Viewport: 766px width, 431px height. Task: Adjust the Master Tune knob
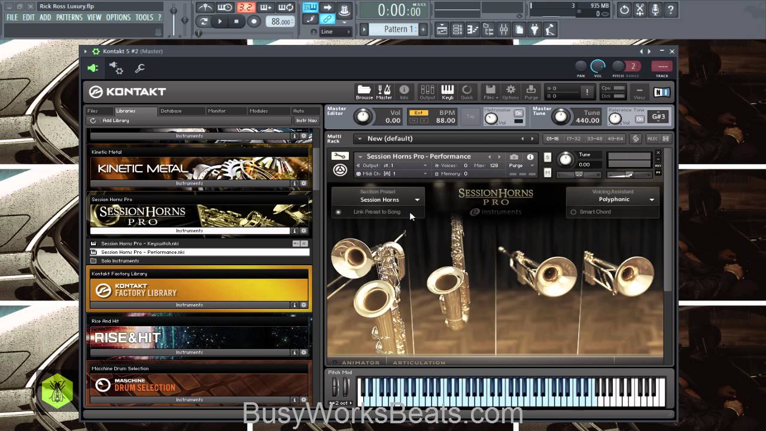pyautogui.click(x=561, y=116)
